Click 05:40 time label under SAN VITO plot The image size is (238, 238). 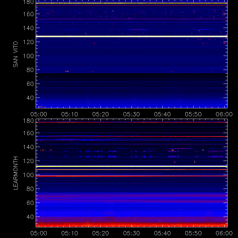162,114
